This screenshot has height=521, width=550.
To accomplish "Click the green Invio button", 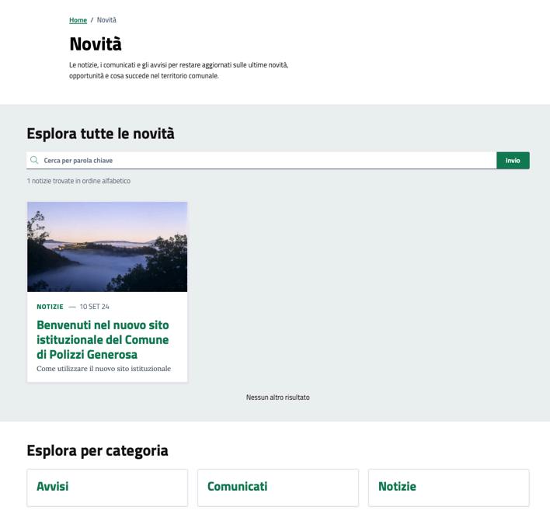I will pyautogui.click(x=513, y=160).
